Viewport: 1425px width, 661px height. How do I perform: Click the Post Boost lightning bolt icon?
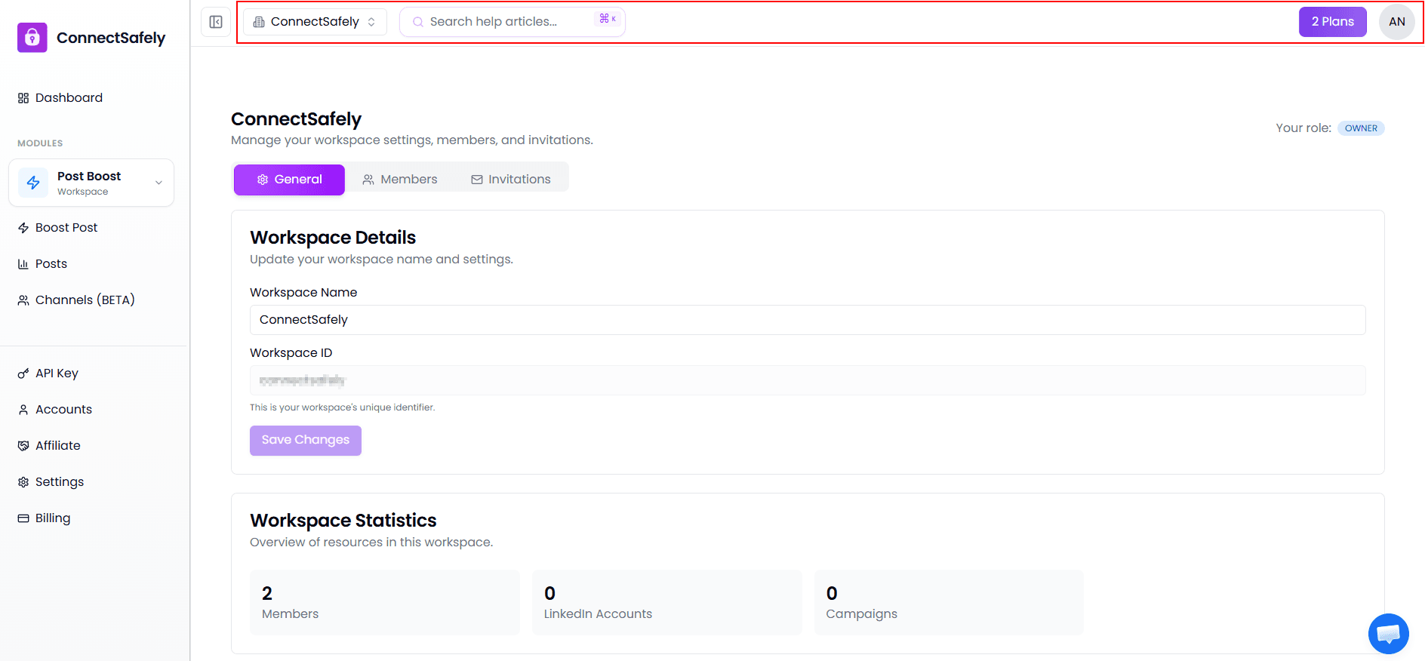click(33, 183)
